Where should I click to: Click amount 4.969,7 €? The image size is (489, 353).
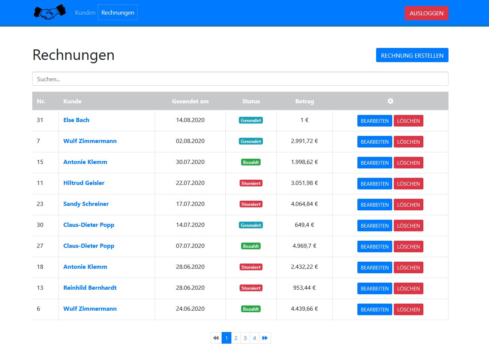pyautogui.click(x=304, y=246)
